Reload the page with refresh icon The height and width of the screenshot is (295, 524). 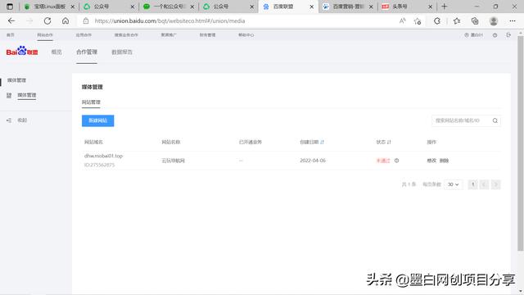tap(47, 20)
